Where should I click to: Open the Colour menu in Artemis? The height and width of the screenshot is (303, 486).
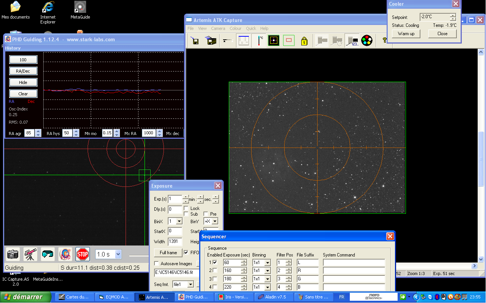235,28
